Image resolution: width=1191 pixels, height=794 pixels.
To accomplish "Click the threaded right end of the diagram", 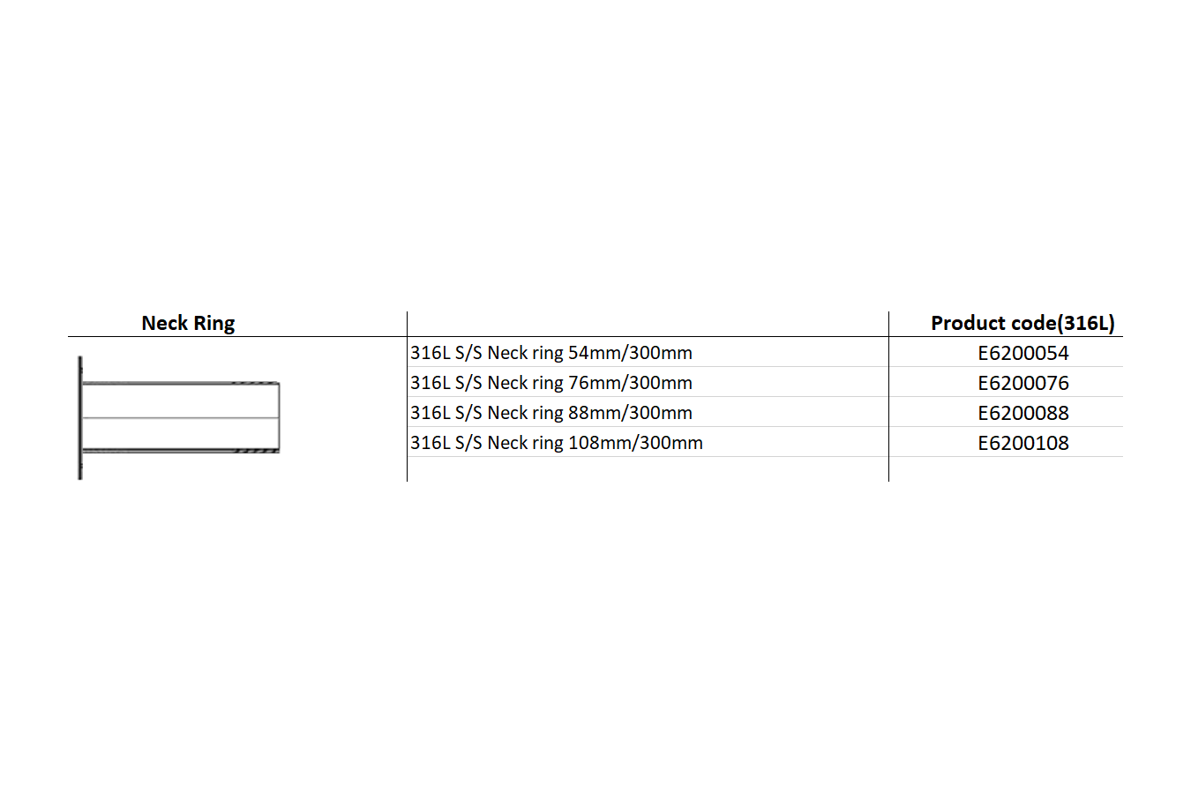I will (257, 417).
